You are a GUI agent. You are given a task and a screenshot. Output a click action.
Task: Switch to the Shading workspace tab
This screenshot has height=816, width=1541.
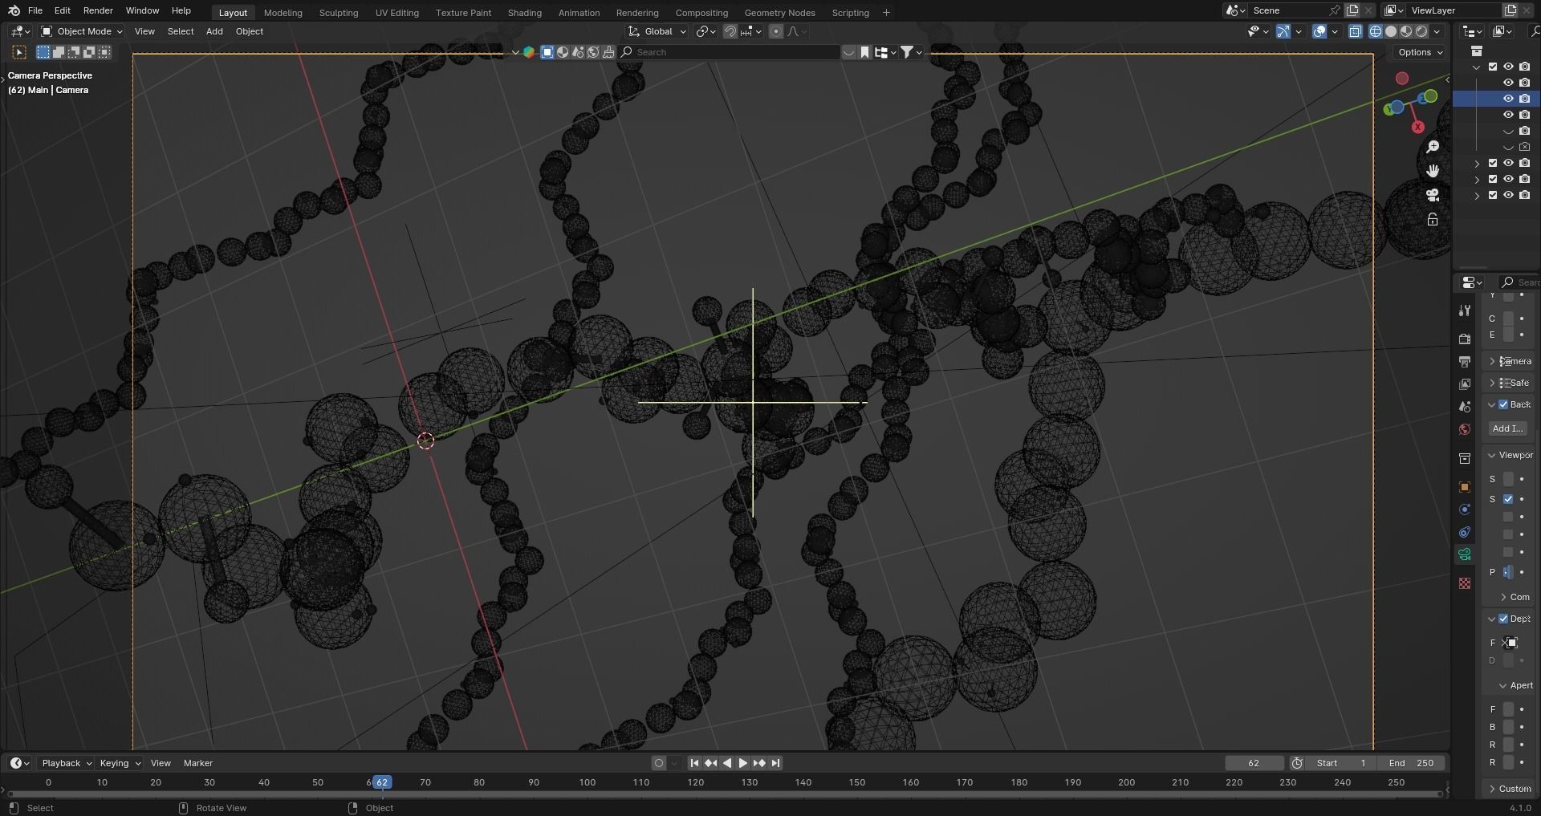[524, 13]
